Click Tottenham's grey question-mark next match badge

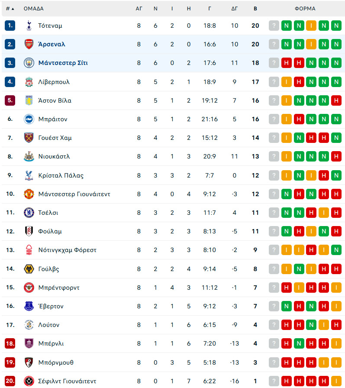(274, 26)
